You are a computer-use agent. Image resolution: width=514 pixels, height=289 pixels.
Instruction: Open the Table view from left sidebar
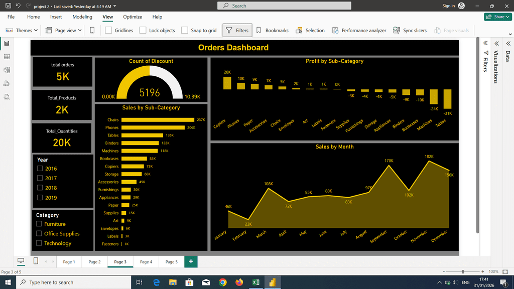click(x=7, y=57)
